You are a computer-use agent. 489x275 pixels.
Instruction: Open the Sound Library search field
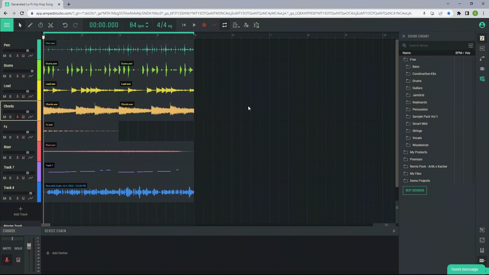click(435, 45)
